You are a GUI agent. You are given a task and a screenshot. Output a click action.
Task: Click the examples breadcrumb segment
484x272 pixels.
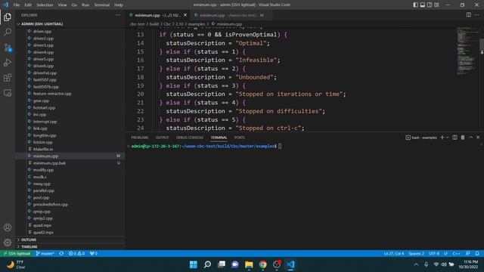click(197, 24)
